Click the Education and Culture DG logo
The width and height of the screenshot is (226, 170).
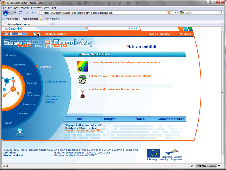[x=172, y=153]
